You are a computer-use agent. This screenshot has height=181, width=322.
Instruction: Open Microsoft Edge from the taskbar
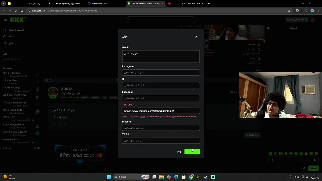point(176,177)
